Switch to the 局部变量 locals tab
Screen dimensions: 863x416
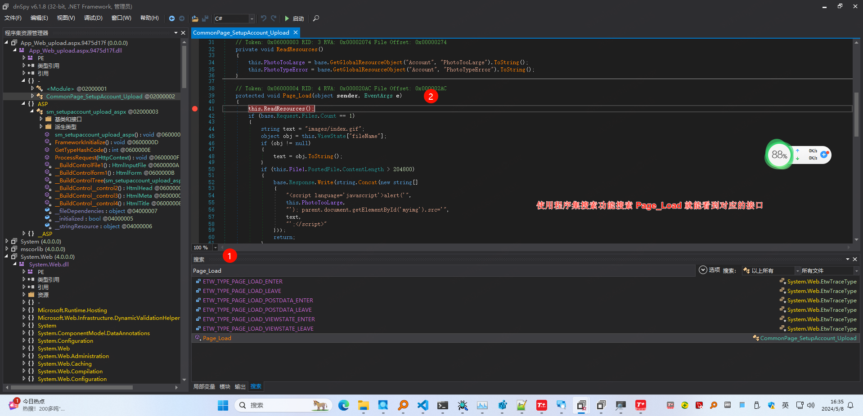204,386
